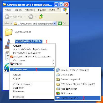Click the address path input field
This screenshot has width=103, height=103.
pyautogui.click(x=35, y=23)
